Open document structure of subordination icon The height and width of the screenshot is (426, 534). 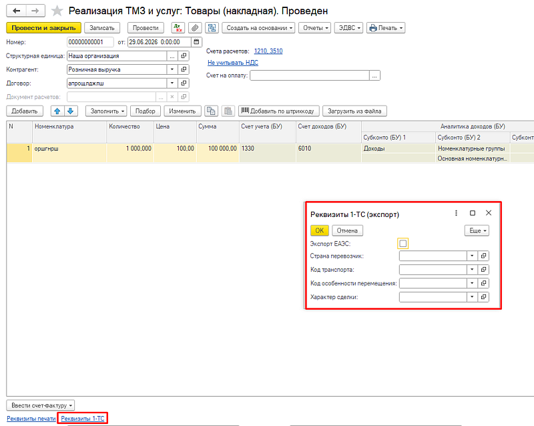[212, 28]
